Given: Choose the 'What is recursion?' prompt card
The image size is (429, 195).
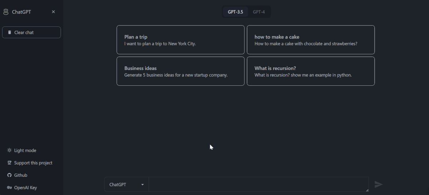Looking at the screenshot, I should click(311, 71).
